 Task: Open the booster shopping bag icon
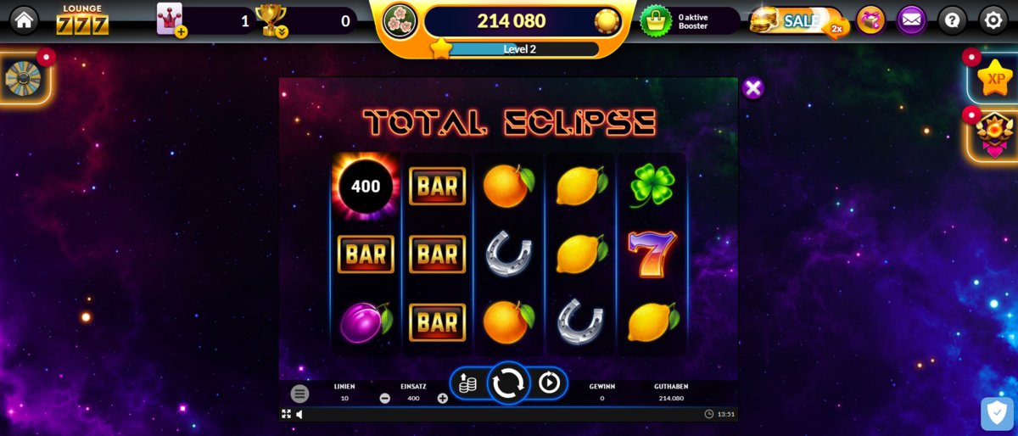click(x=654, y=20)
